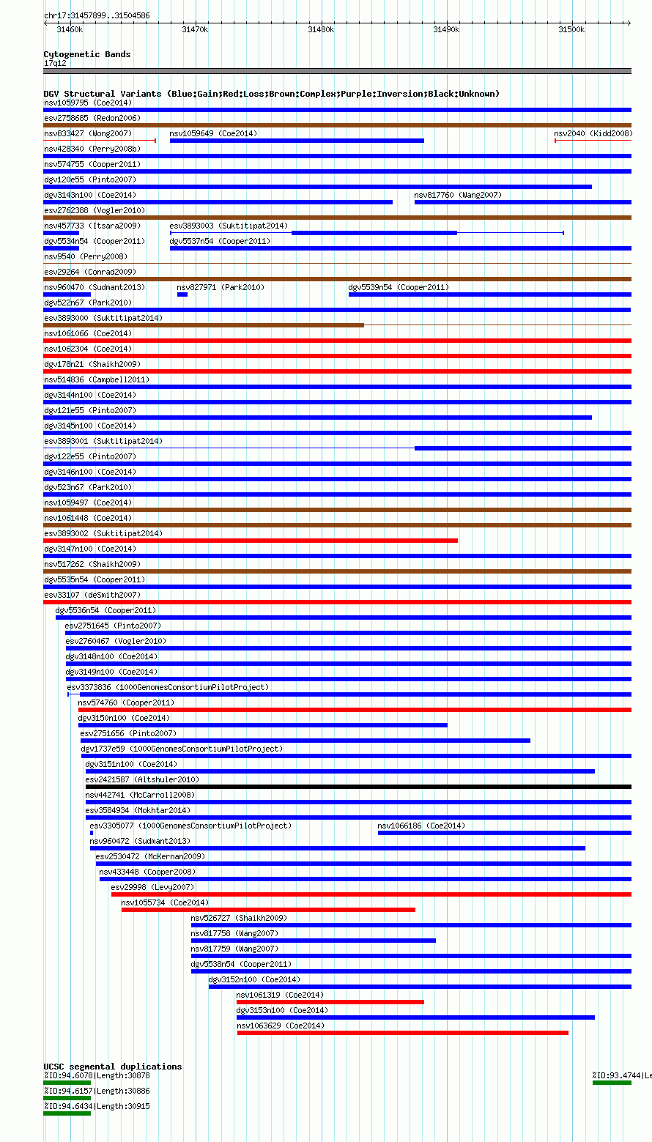Click the red esv3893002 (Suktitipat2014) bar
652x1142 pixels.
click(x=251, y=541)
